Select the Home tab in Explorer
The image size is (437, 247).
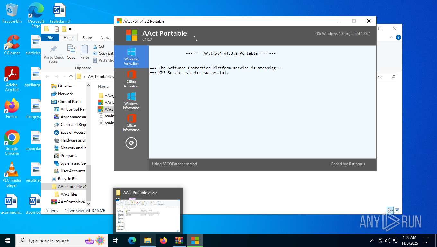pyautogui.click(x=68, y=38)
